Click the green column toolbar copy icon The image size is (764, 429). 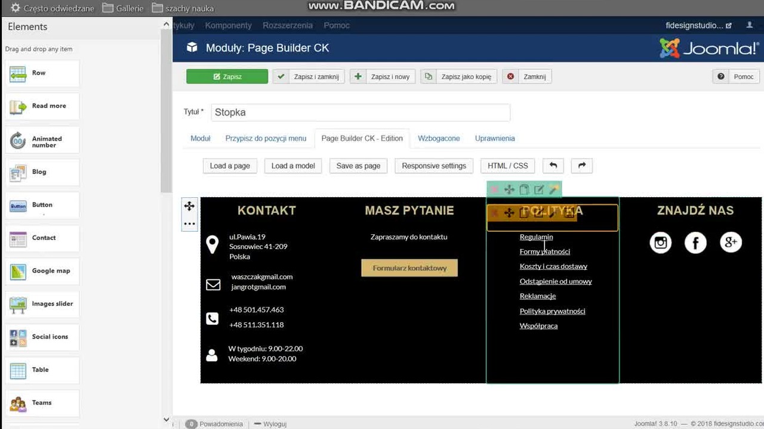pos(524,189)
